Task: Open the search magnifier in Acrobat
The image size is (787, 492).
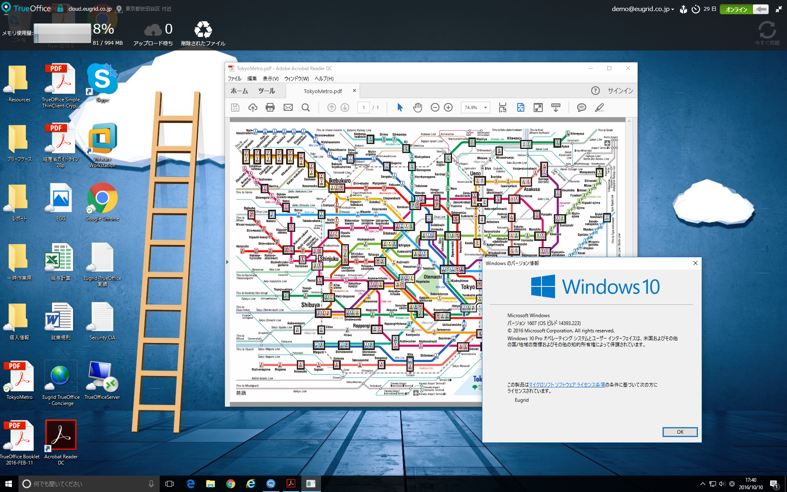Action: coord(305,108)
